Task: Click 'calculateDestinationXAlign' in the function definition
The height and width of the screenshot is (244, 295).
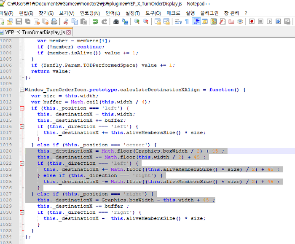Action: [160, 90]
